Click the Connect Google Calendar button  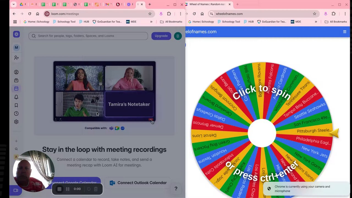click(74, 183)
